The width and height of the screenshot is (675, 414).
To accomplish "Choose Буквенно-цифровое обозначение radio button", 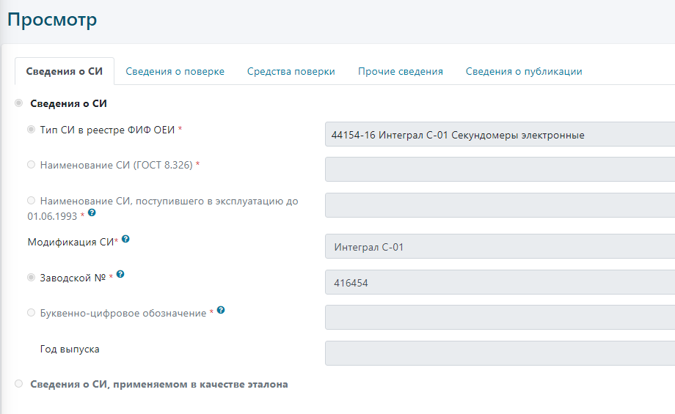I will 31,313.
